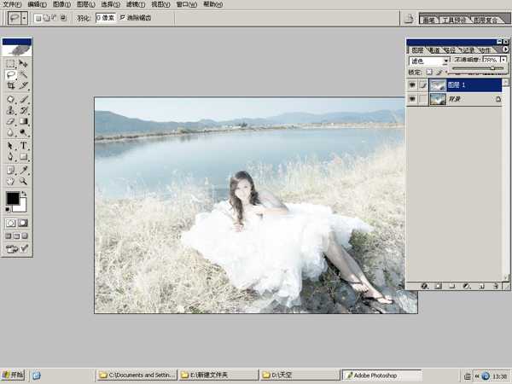Expand the Lasso tool preset picker arrow
Image resolution: width=512 pixels, height=384 pixels.
click(24, 17)
